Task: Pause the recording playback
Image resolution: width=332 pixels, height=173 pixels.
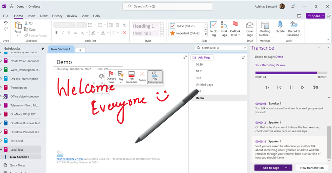Action: pos(291,87)
